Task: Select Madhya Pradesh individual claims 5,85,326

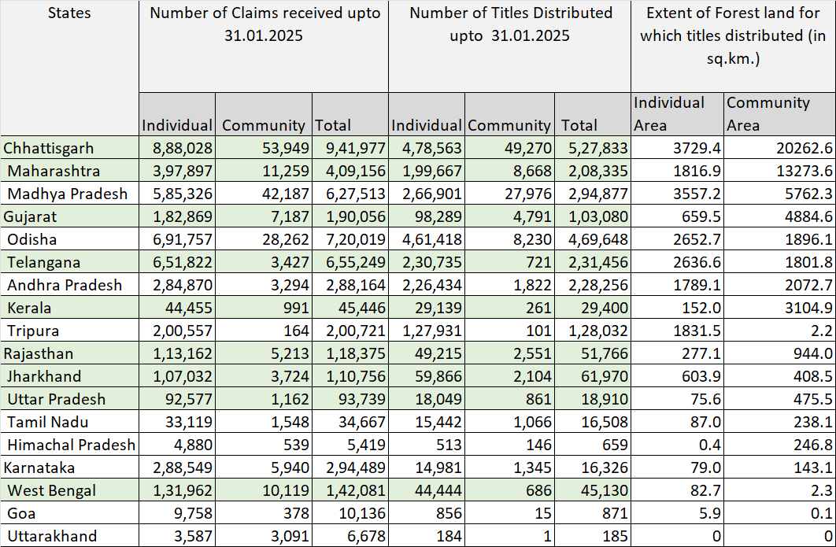Action: point(177,194)
